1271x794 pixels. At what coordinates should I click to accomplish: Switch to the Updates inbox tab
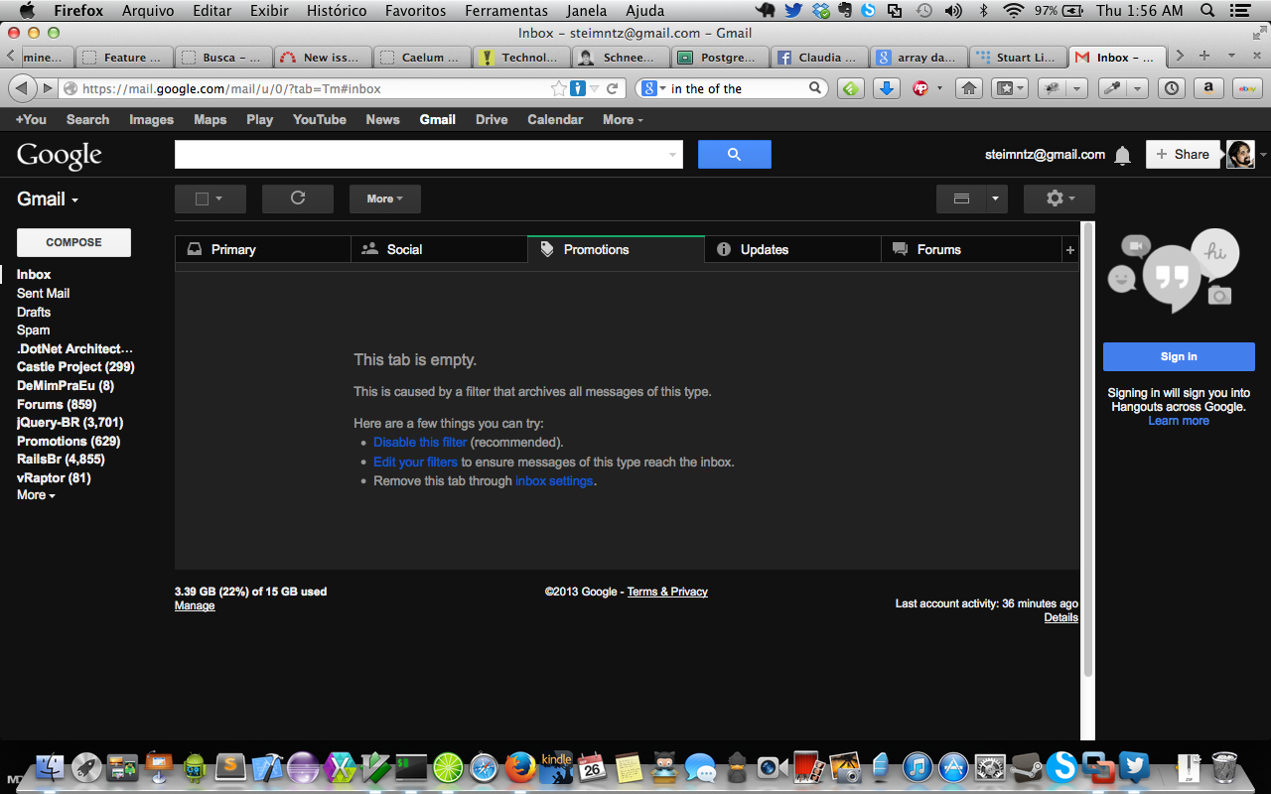coord(792,250)
